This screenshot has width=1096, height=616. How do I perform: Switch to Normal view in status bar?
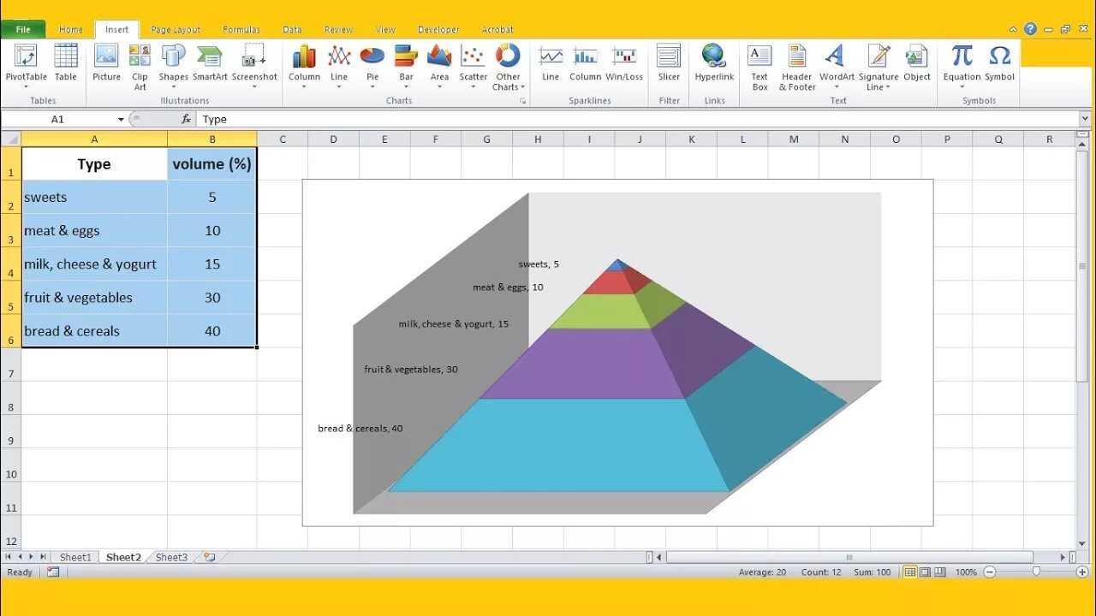pyautogui.click(x=910, y=572)
